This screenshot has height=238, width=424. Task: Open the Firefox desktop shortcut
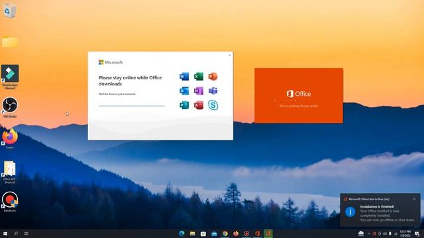pyautogui.click(x=10, y=139)
